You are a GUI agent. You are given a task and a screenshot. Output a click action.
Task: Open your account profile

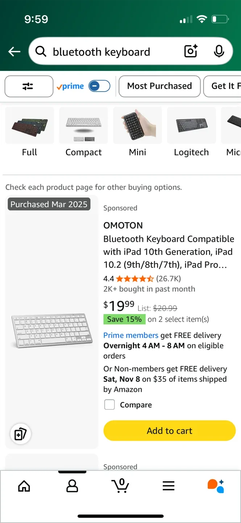[72, 486]
